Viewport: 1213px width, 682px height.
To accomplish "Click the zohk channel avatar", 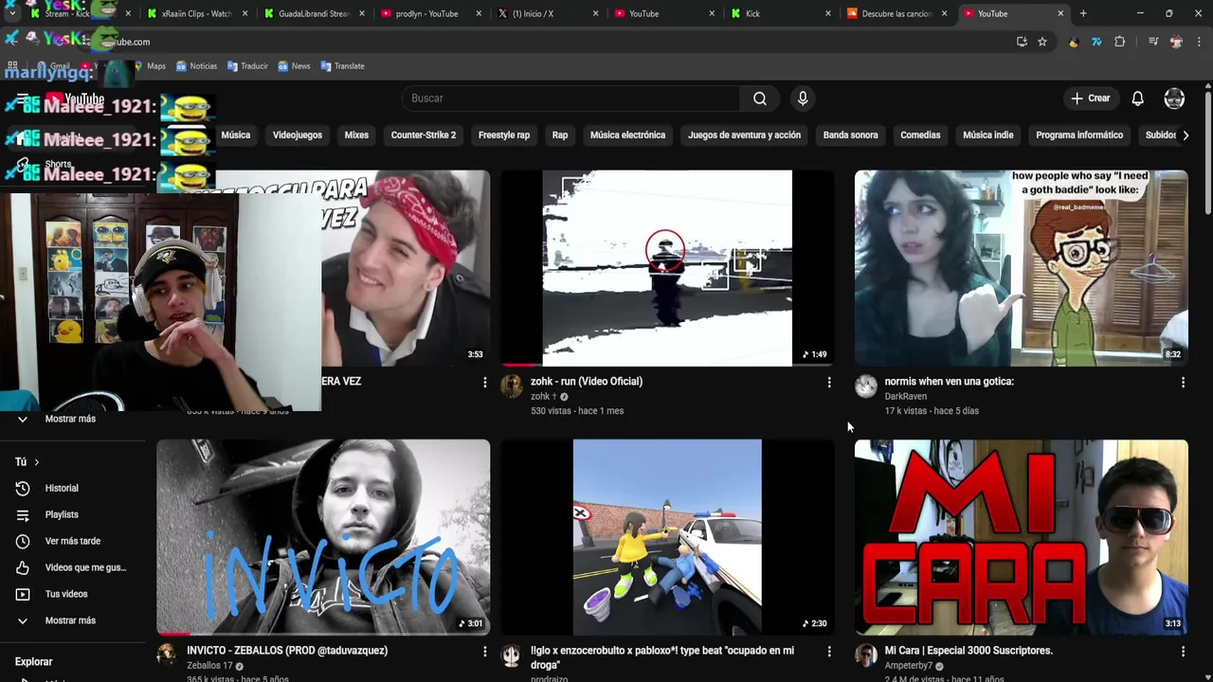I will [x=512, y=386].
